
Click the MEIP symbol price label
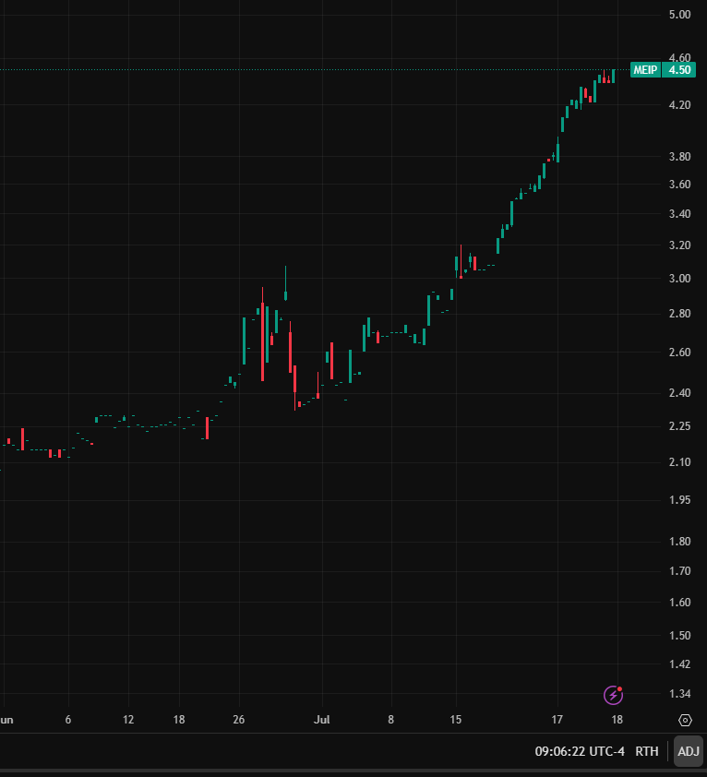click(x=645, y=70)
